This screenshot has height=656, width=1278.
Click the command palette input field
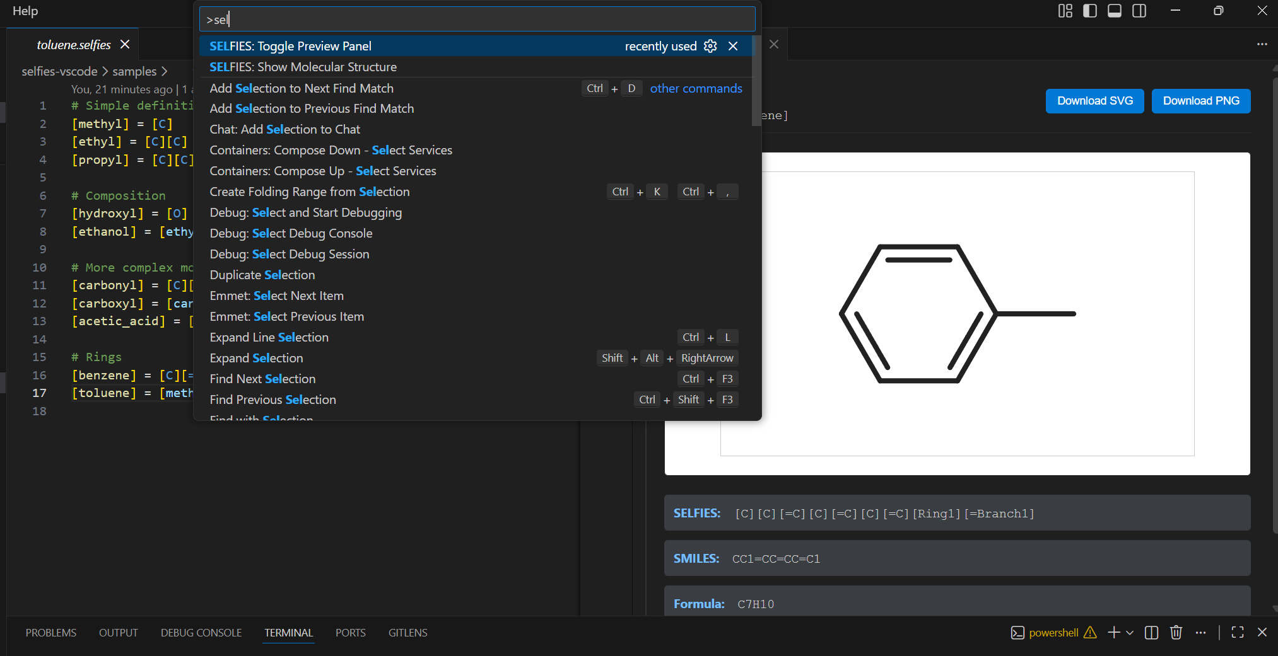[477, 20]
